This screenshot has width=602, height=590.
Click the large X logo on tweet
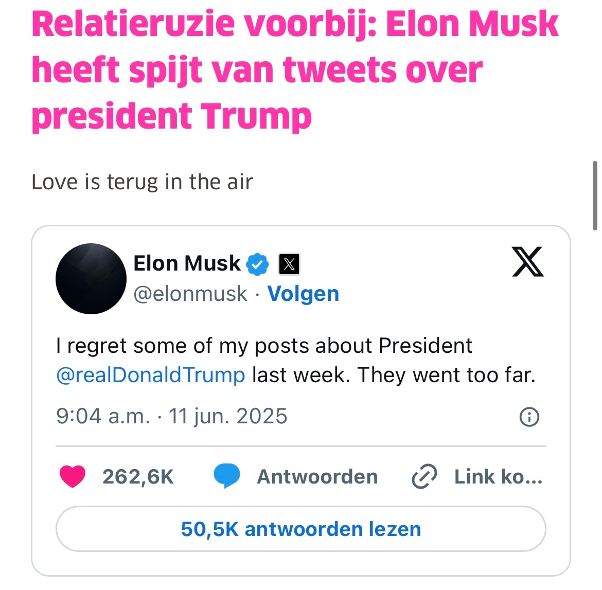(528, 262)
